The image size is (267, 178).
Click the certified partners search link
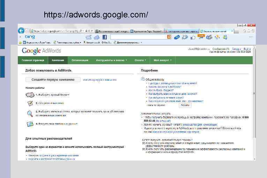tap(176, 132)
